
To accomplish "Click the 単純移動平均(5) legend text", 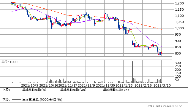I will [34, 90].
